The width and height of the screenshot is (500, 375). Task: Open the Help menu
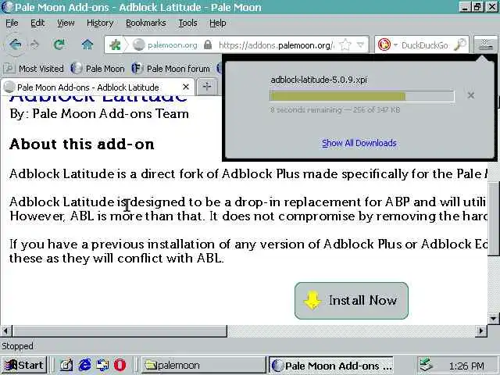(217, 23)
